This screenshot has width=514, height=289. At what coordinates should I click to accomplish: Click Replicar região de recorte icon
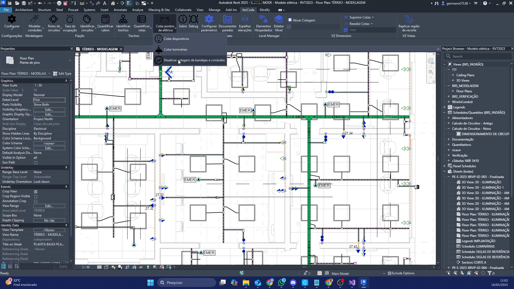click(409, 20)
